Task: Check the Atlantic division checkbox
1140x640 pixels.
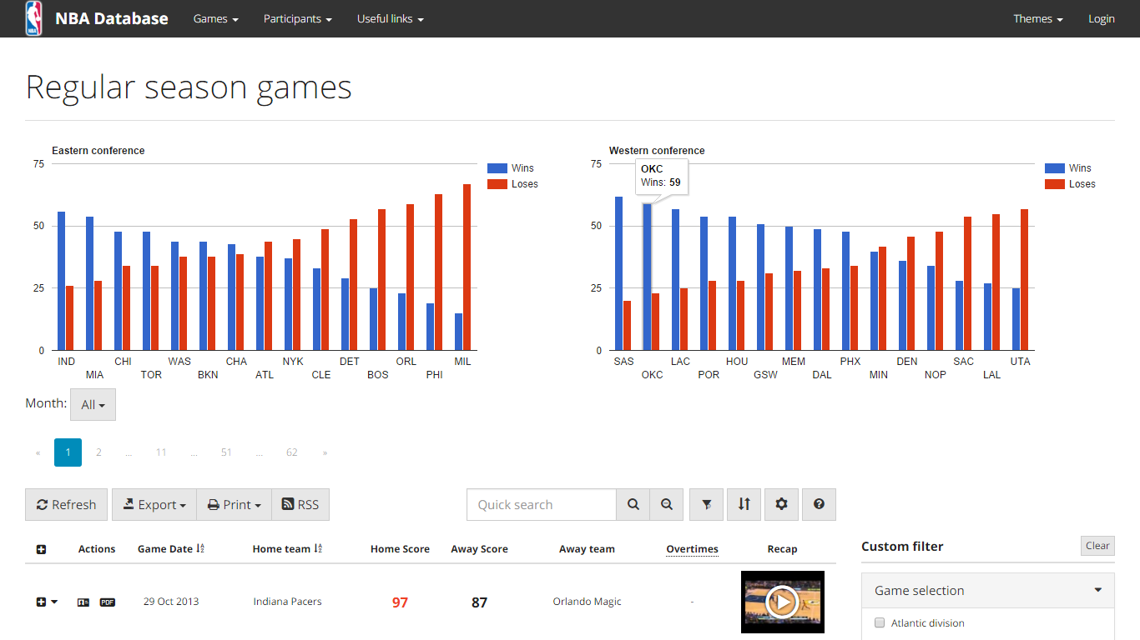Action: (880, 622)
